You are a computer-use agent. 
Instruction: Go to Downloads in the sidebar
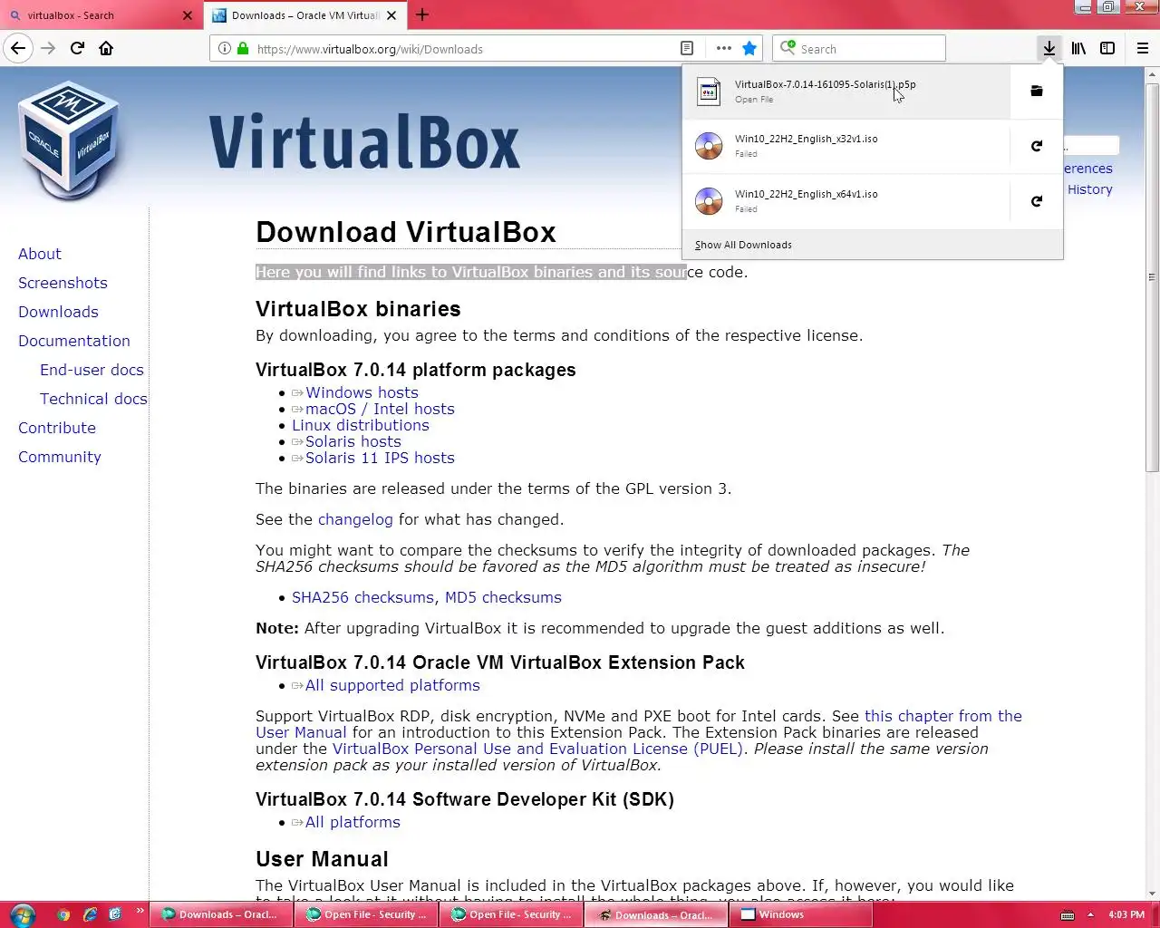coord(58,312)
